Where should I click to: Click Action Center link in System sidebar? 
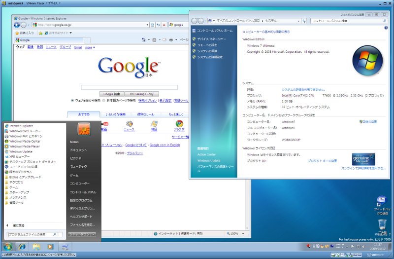tap(206, 154)
